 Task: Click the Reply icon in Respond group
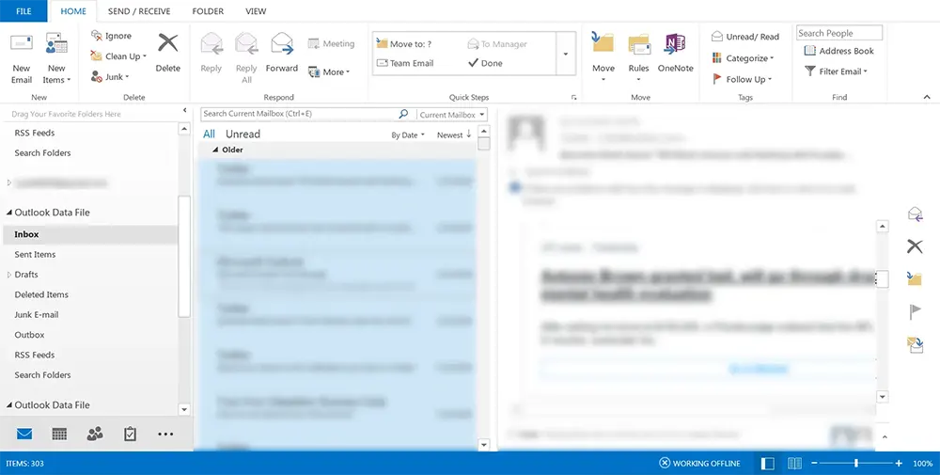pos(211,44)
